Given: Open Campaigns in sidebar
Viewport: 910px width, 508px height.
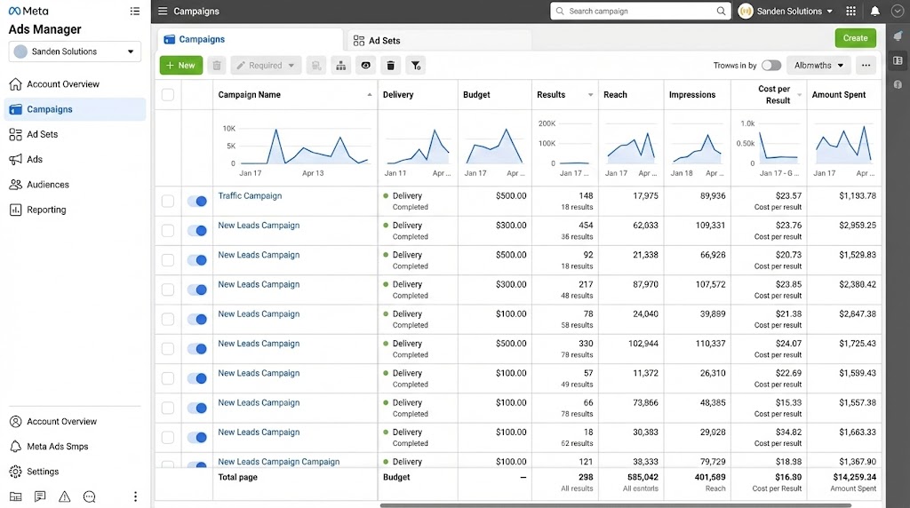Looking at the screenshot, I should coord(75,109).
